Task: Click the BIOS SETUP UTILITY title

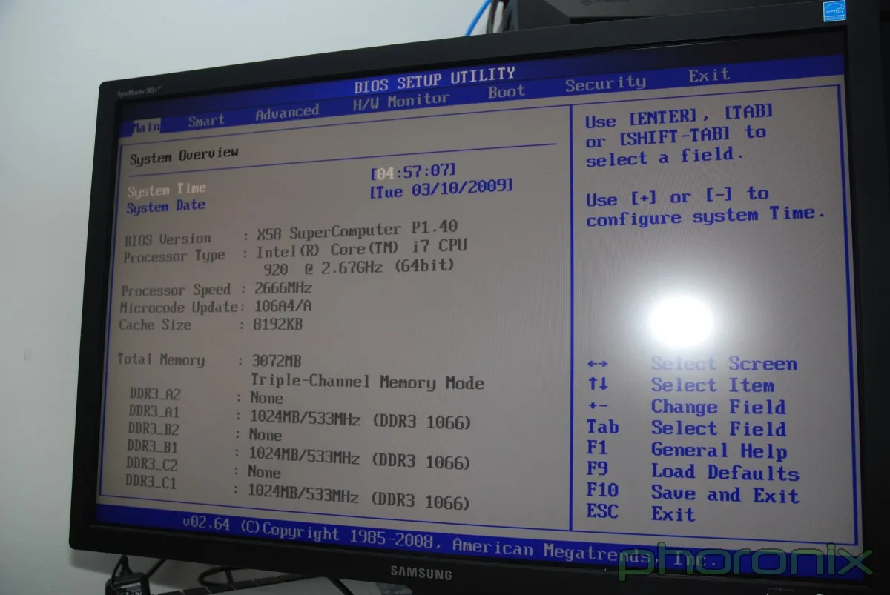Action: click(x=435, y=79)
